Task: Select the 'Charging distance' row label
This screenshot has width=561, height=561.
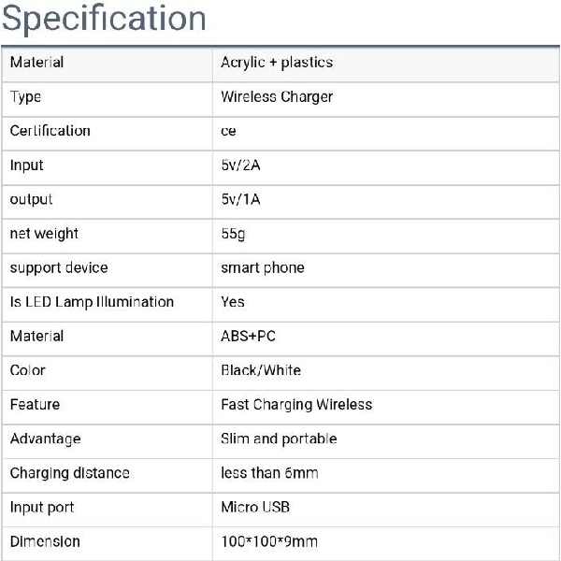Action: 69,473
